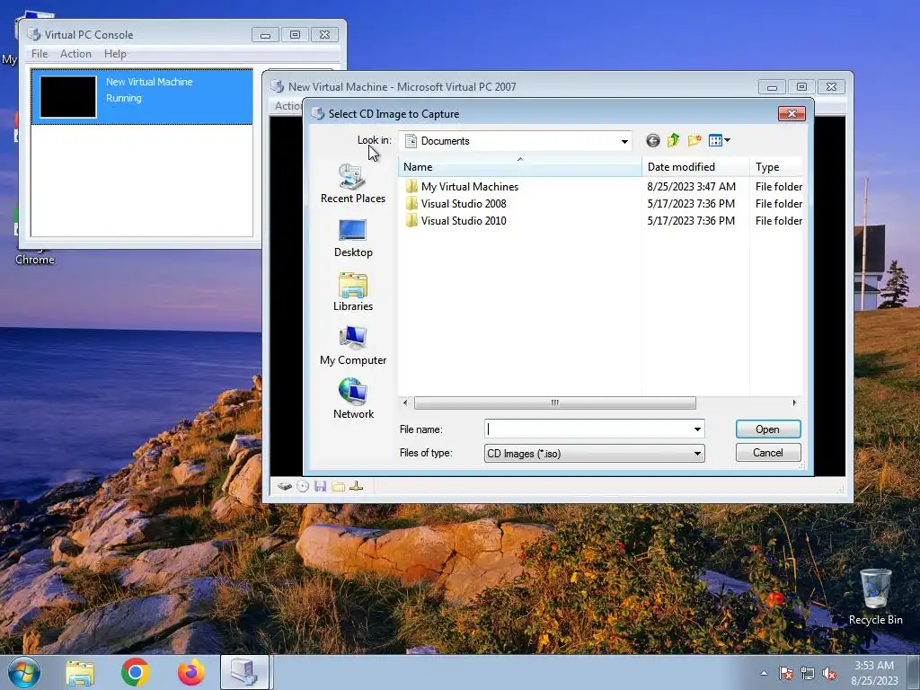
Task: Launch Google Chrome from taskbar
Action: coord(136,673)
